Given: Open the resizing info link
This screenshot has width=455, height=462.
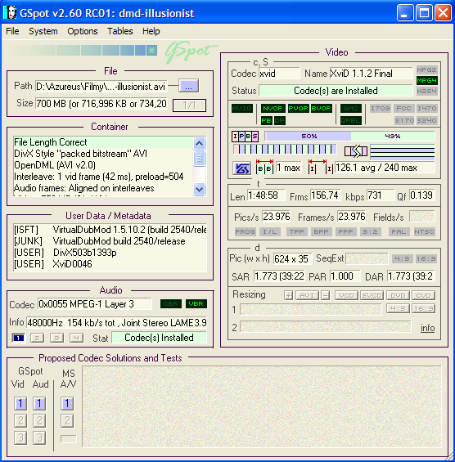Looking at the screenshot, I should 427,328.
